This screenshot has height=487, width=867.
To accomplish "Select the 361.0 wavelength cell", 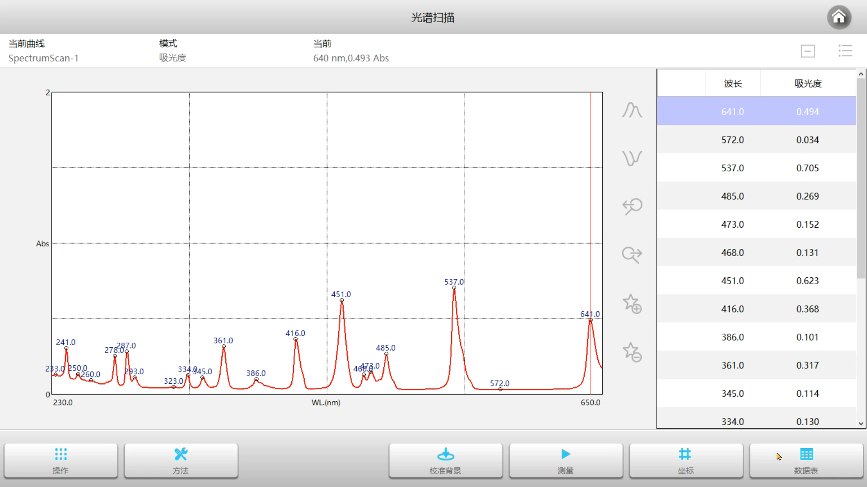I will tap(732, 365).
